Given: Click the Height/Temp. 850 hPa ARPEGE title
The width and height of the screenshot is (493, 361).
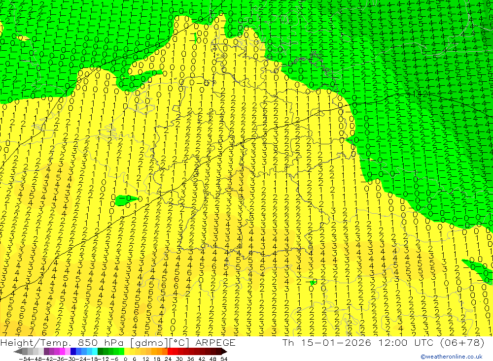Looking at the screenshot, I should click(x=118, y=342).
